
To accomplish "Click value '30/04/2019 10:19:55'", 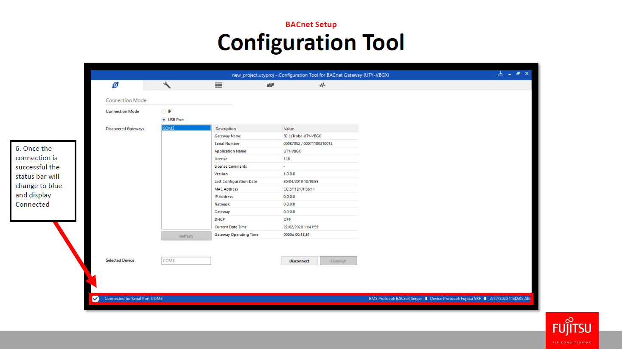I will click(301, 182).
